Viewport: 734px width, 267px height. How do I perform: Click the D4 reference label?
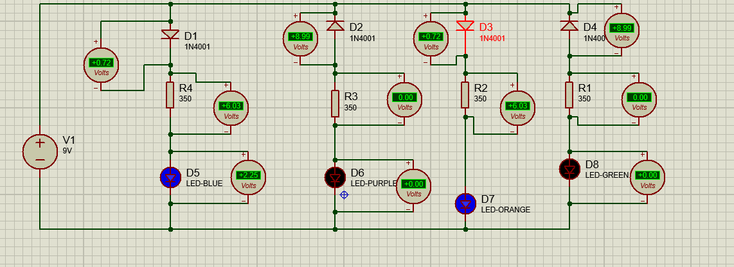[591, 28]
